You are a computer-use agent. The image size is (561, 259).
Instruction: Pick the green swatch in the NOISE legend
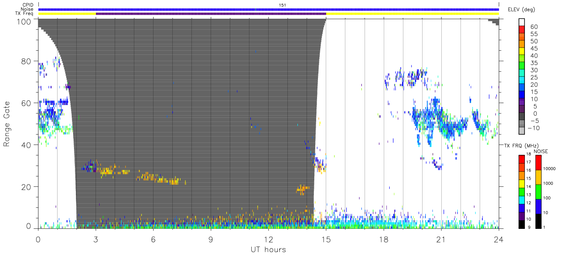[538, 192]
